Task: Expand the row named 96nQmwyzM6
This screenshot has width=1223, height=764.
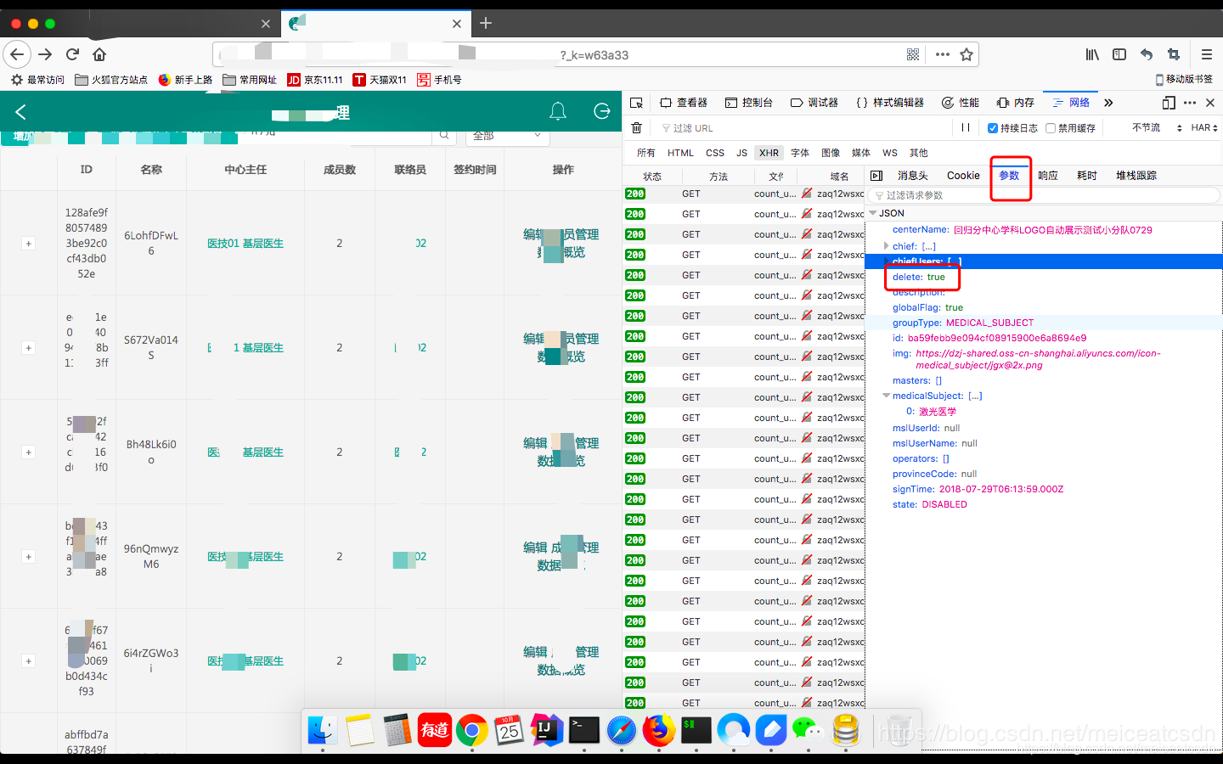Action: point(28,557)
